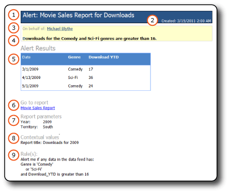Click the 'Contextual values' heading
The height and width of the screenshot is (193, 229).
(40, 137)
